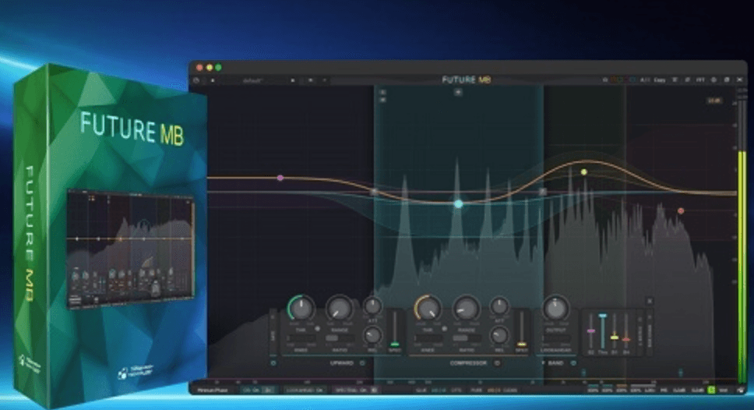This screenshot has width=754, height=410.
Task: Toggle the power button left of UPWARD
Action: (273, 363)
